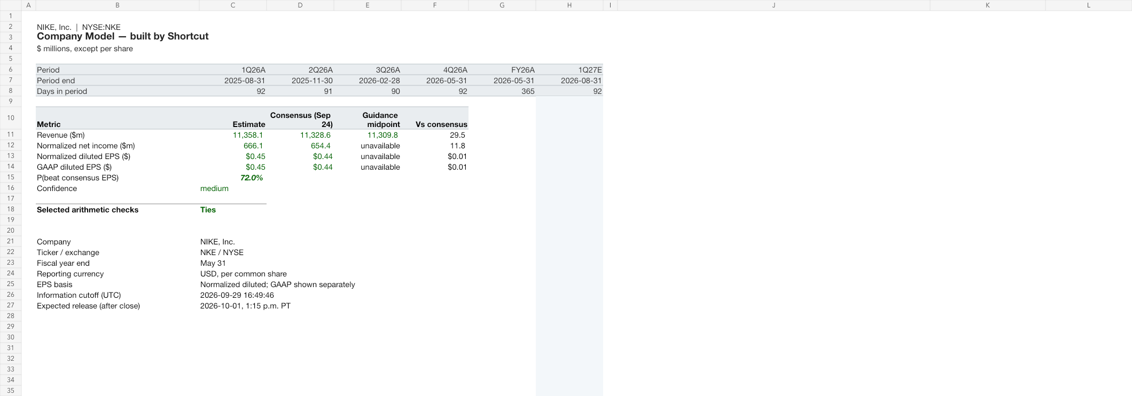
Task: Click the 29.5 vs consensus cell
Action: [x=435, y=135]
